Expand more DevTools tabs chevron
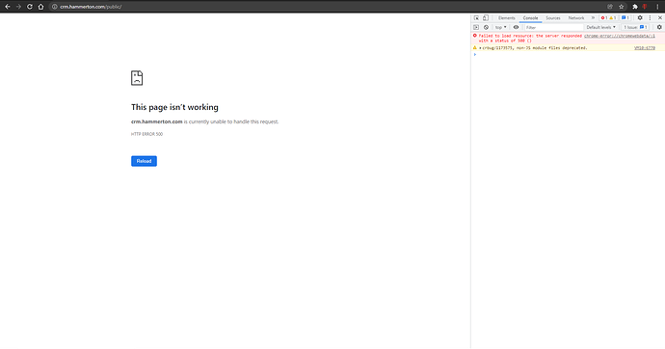This screenshot has width=665, height=349. pos(593,17)
